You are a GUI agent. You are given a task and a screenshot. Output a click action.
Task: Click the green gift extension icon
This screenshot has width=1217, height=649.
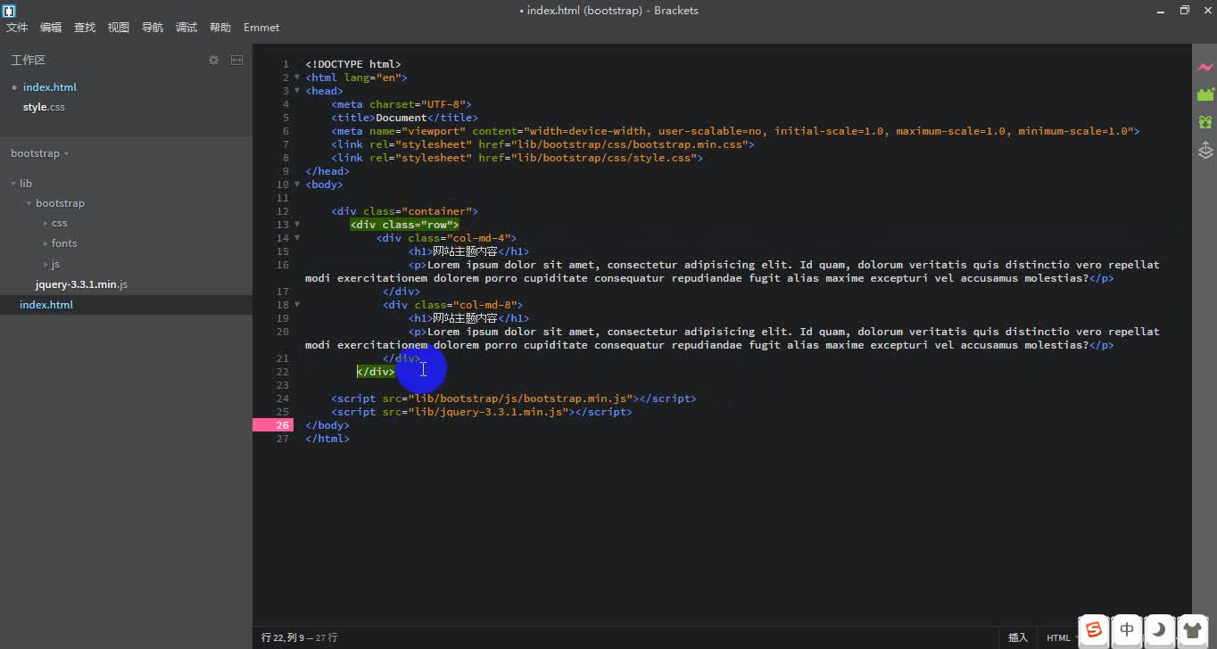tap(1205, 121)
